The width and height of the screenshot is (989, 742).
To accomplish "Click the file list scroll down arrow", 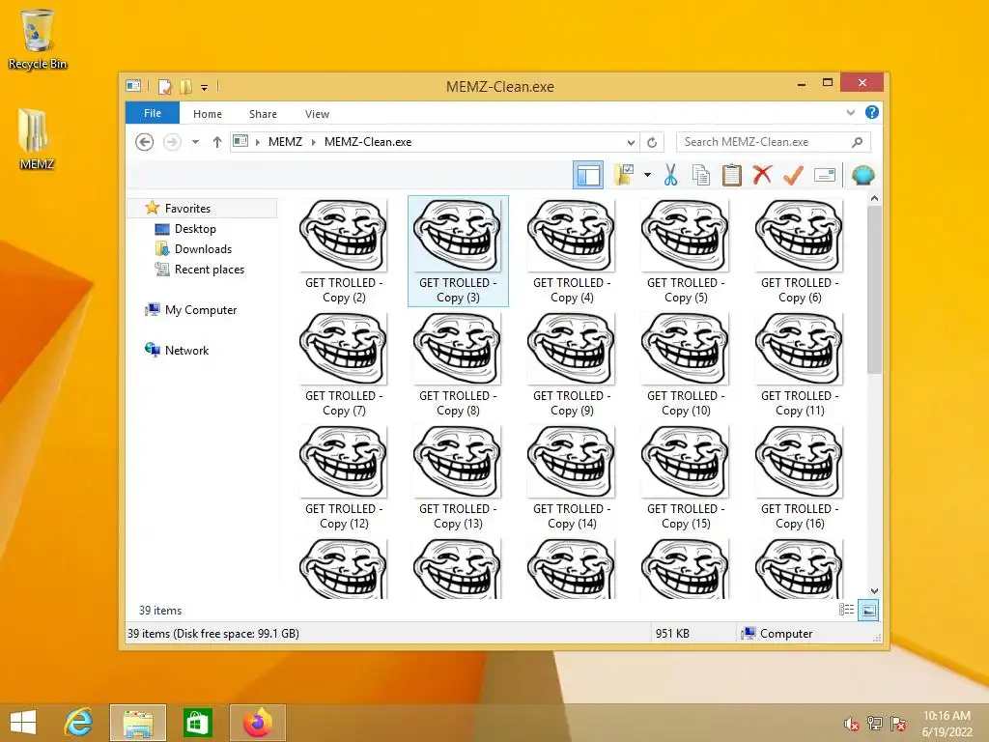I will click(874, 591).
